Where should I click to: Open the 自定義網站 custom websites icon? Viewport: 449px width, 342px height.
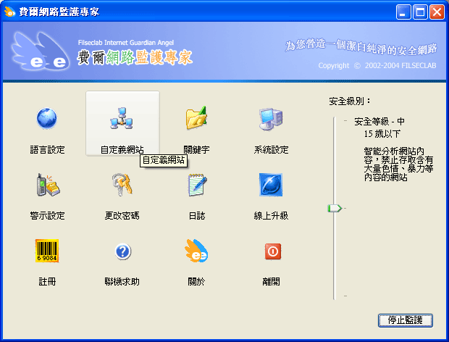[122, 118]
